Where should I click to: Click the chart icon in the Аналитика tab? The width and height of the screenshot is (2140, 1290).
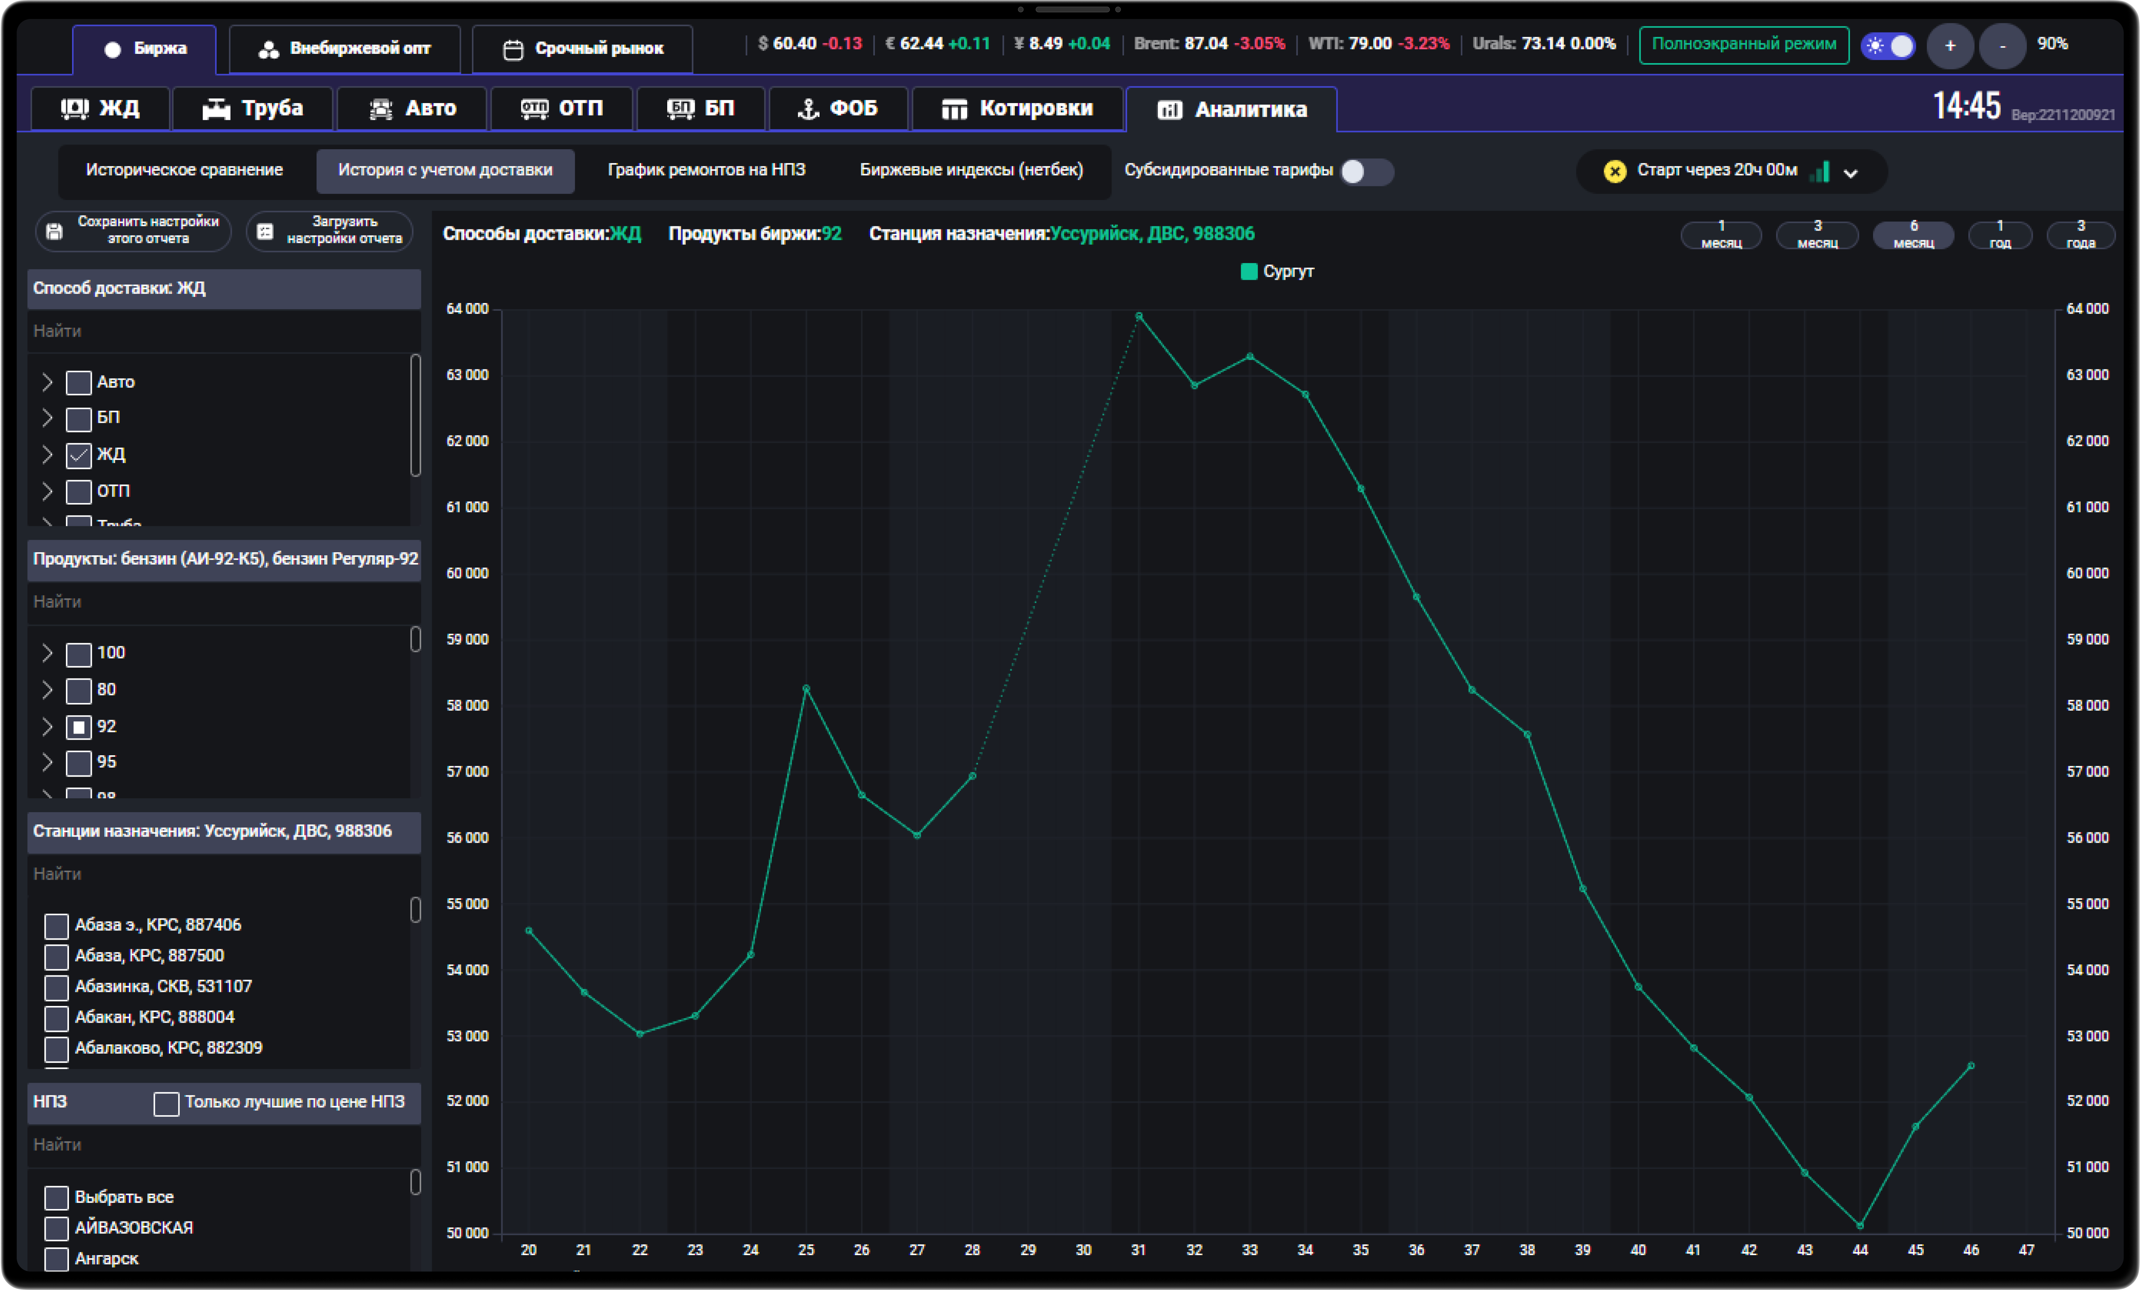click(1169, 109)
